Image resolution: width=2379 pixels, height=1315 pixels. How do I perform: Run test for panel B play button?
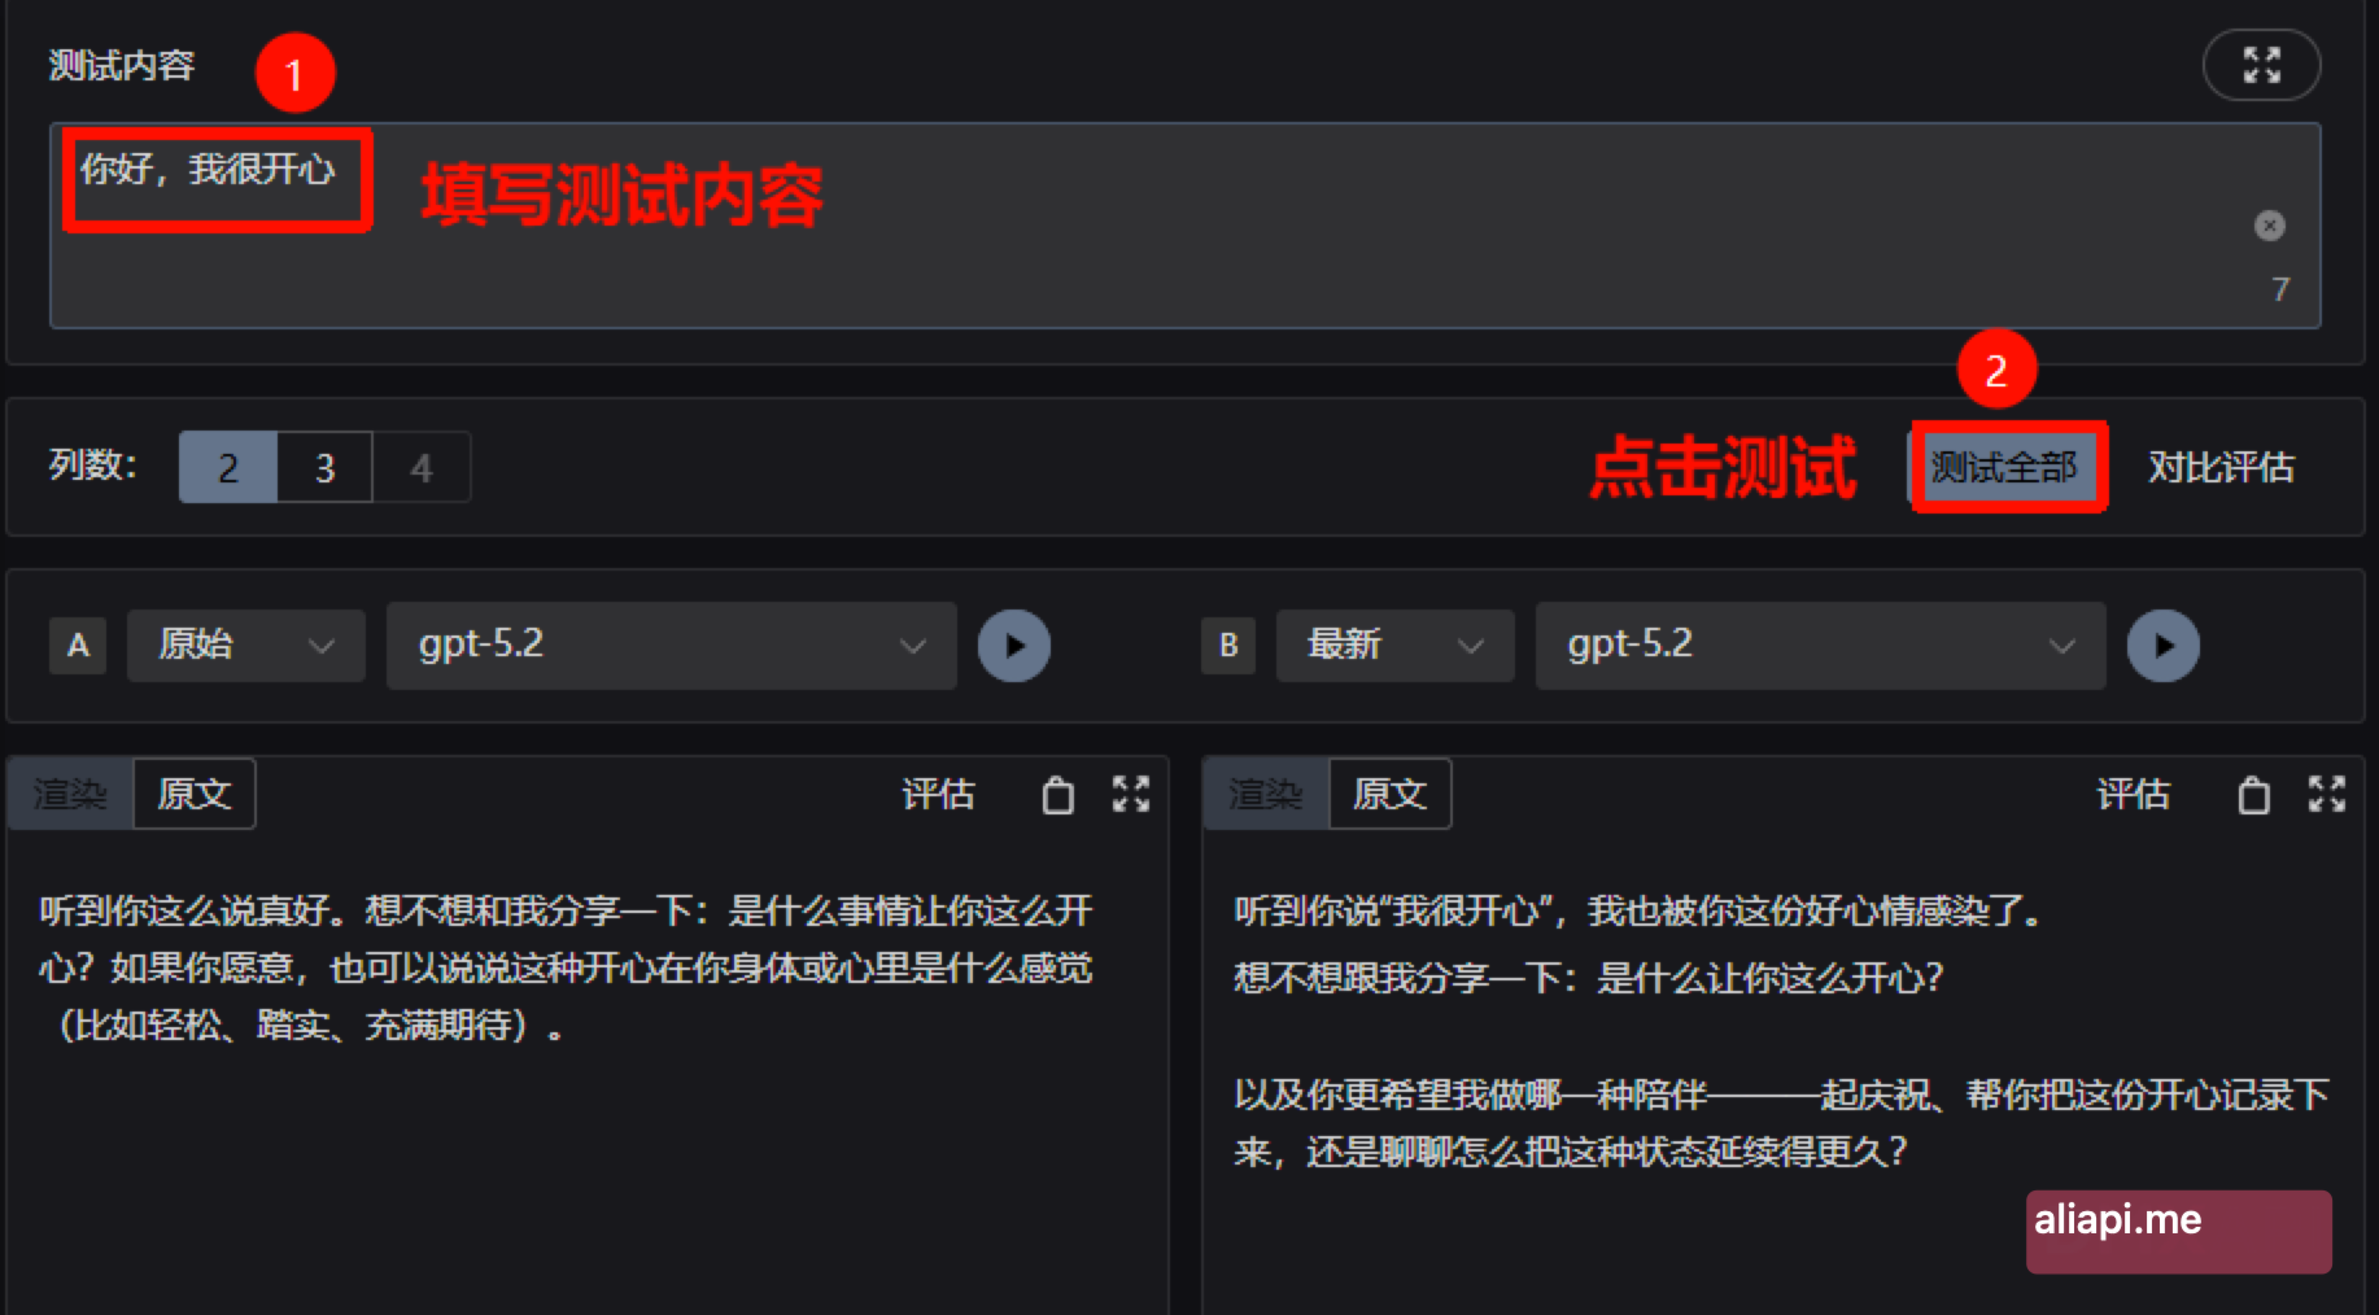(2163, 645)
